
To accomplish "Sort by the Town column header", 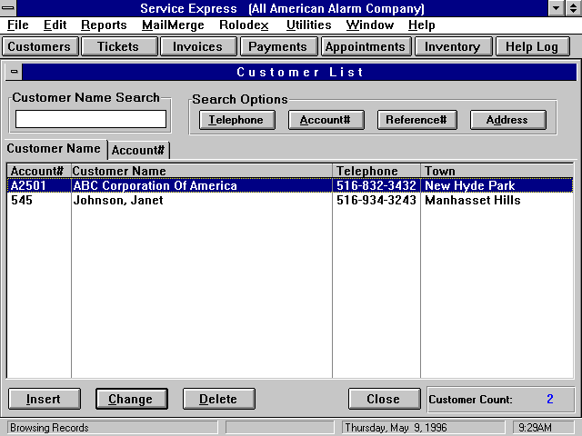I will pyautogui.click(x=496, y=171).
